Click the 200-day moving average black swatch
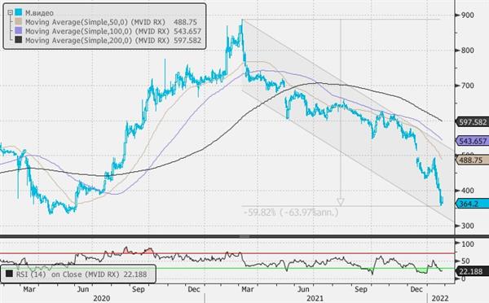 click(19, 40)
